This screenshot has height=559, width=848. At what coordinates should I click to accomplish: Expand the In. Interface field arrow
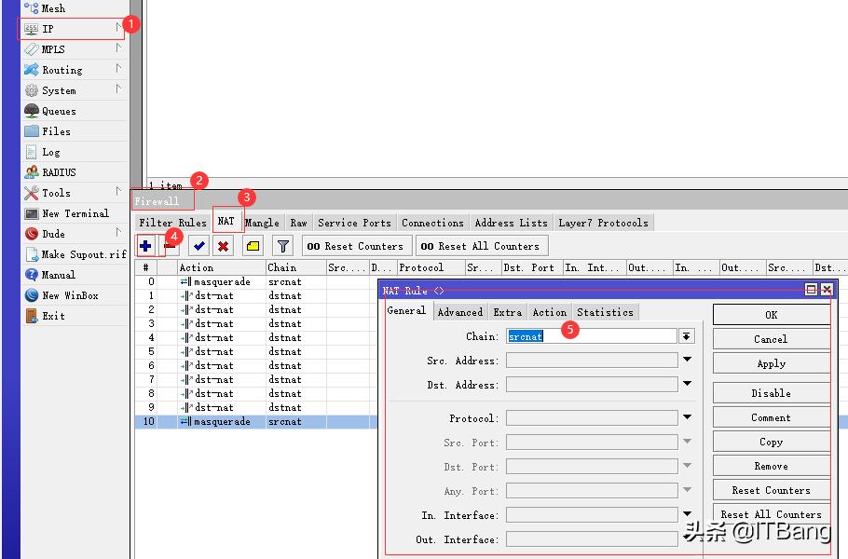pyautogui.click(x=687, y=514)
